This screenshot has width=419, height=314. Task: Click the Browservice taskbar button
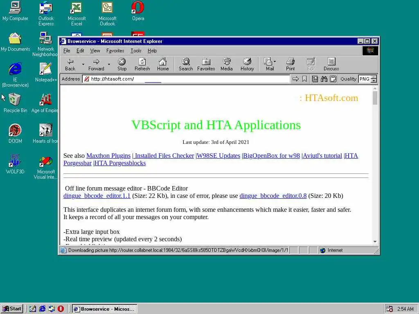[x=105, y=309]
